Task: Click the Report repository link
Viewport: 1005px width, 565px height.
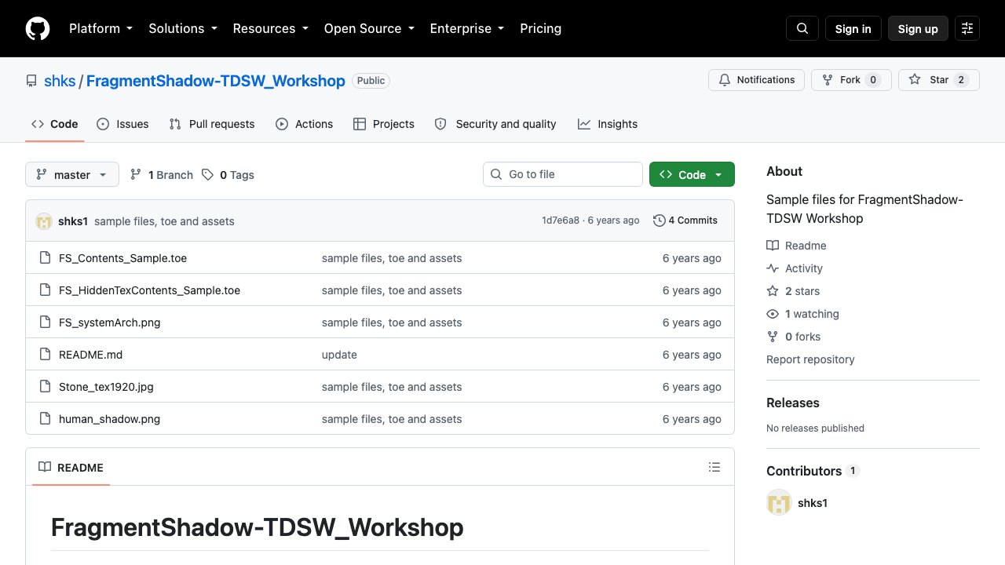Action: click(x=810, y=359)
